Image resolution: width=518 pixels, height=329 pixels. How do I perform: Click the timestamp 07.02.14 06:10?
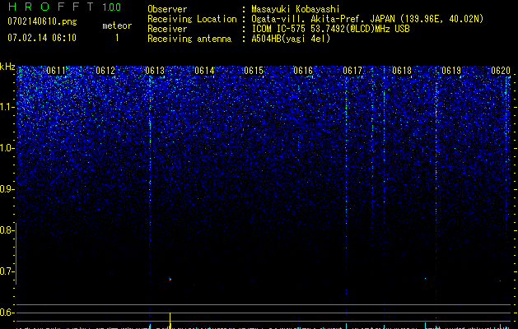tap(42, 38)
